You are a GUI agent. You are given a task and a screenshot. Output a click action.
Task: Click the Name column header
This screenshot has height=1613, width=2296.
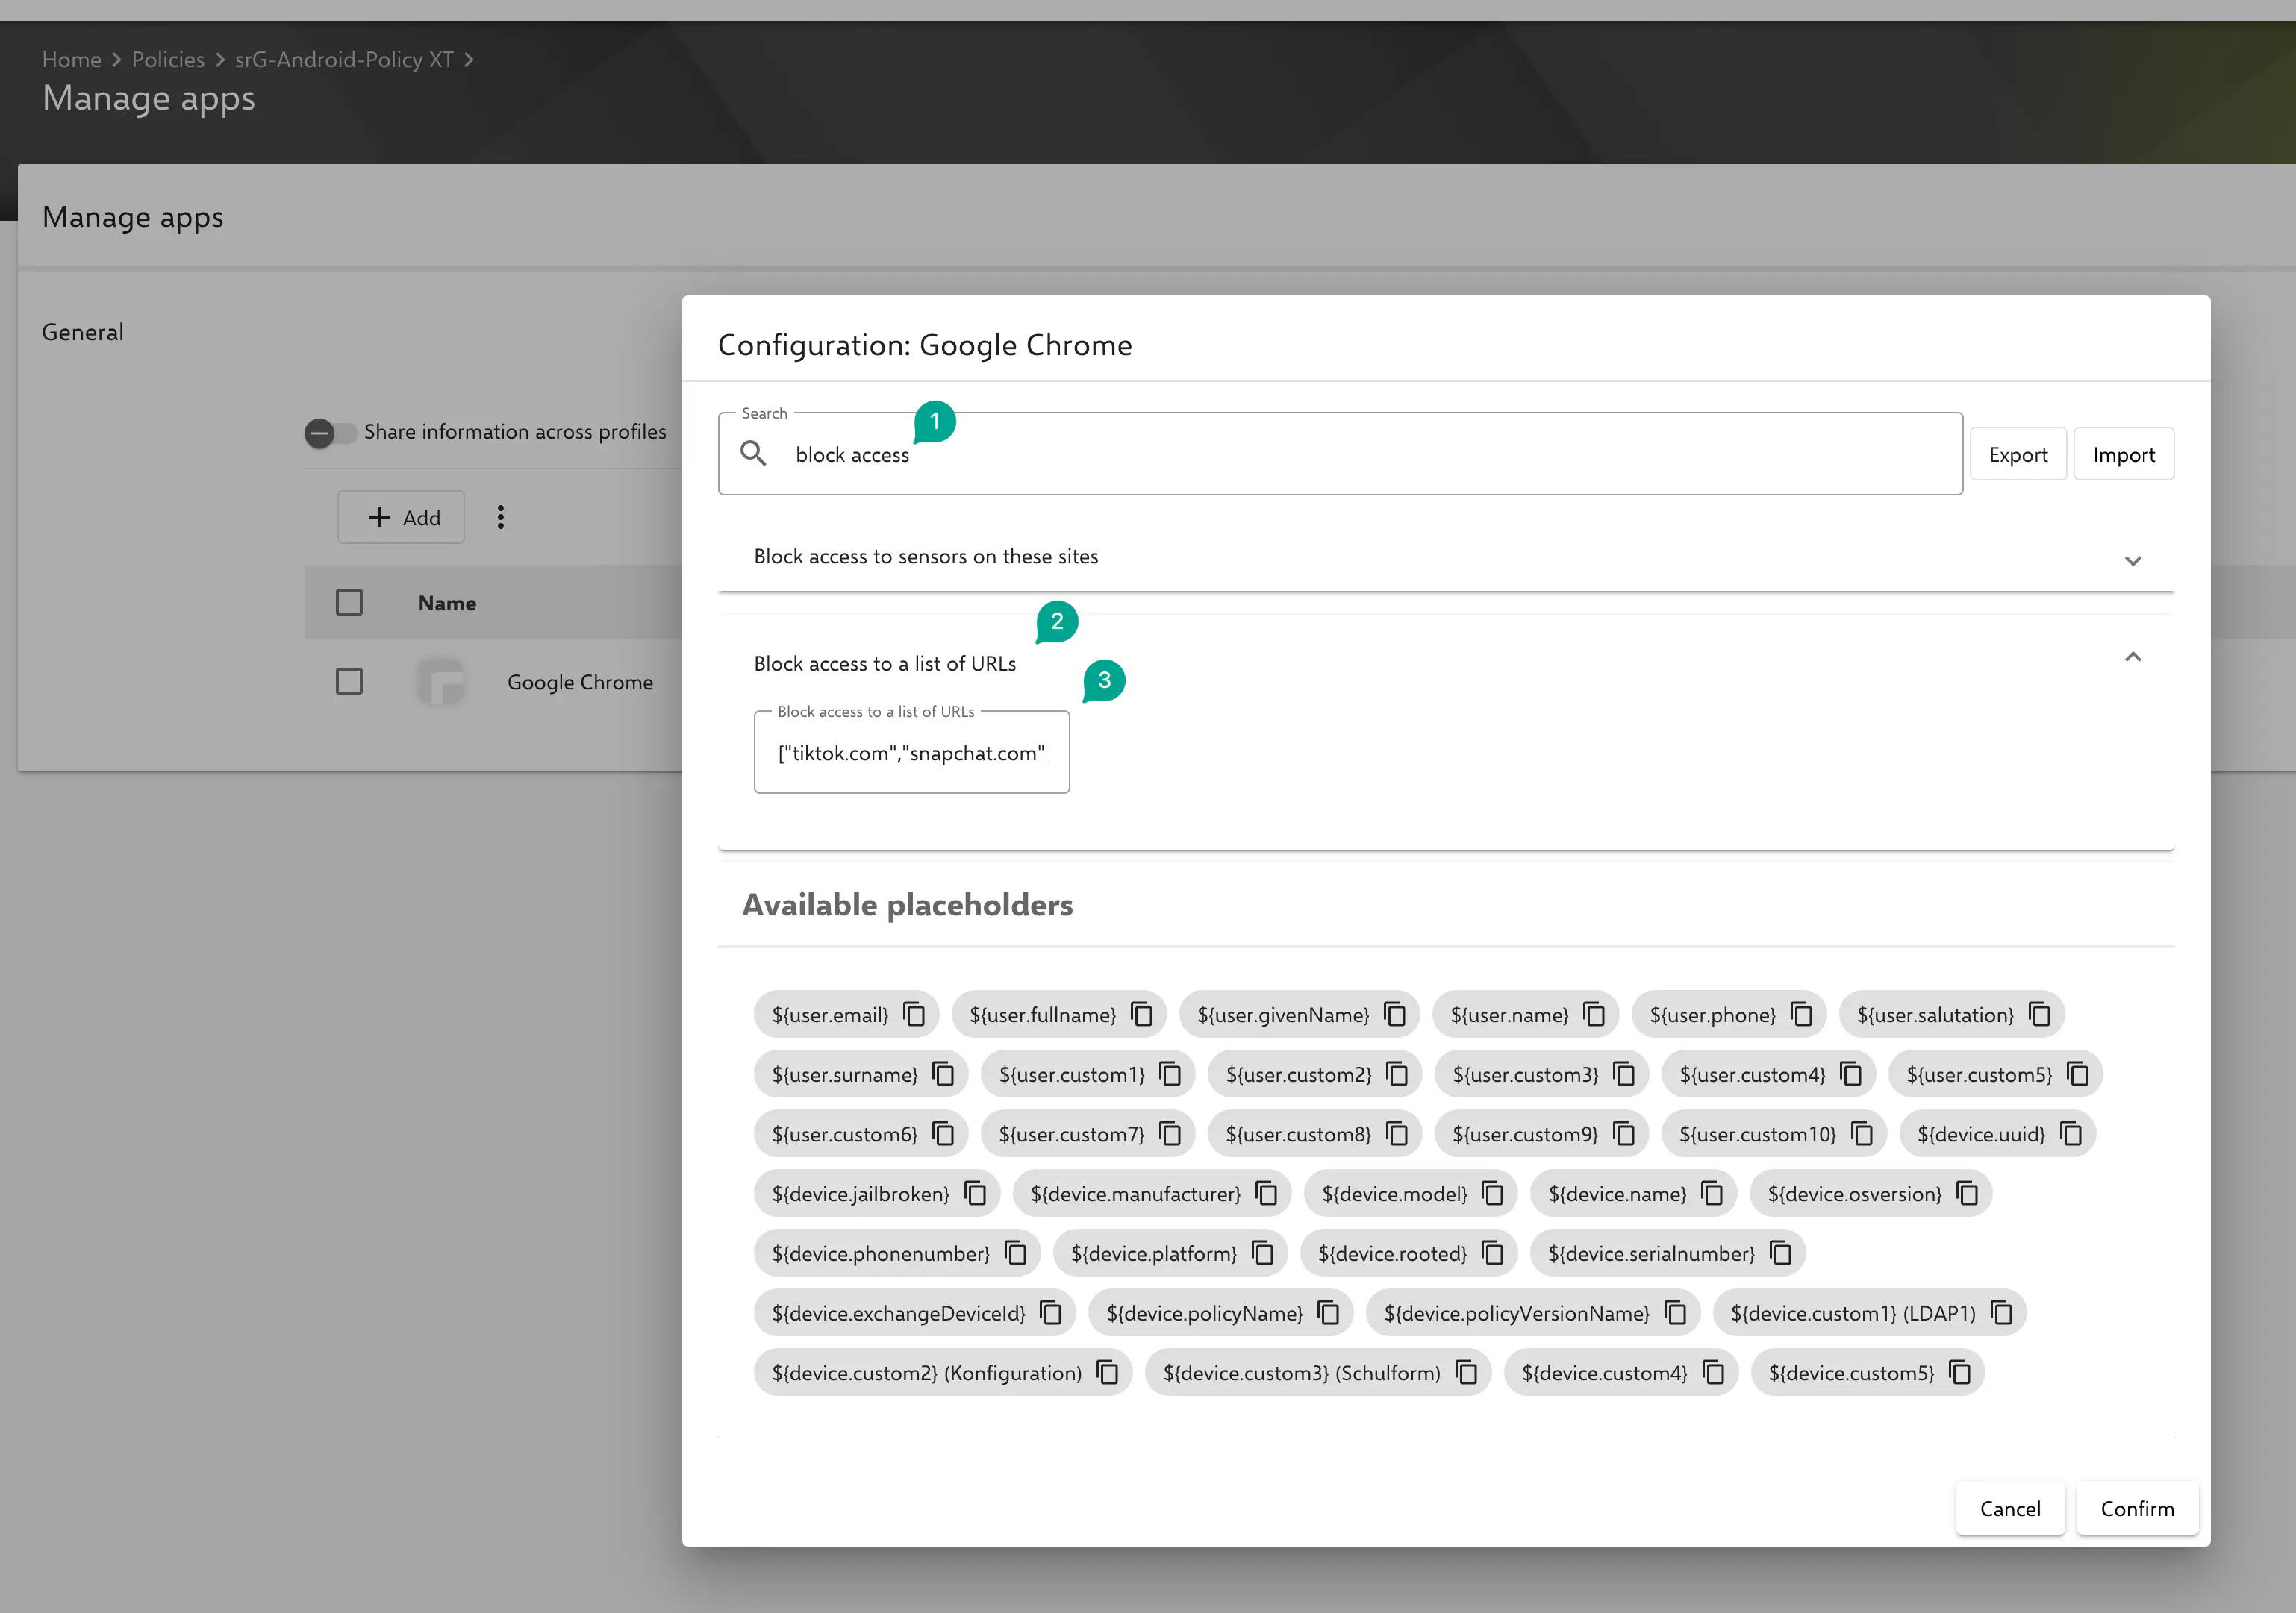pyautogui.click(x=447, y=604)
